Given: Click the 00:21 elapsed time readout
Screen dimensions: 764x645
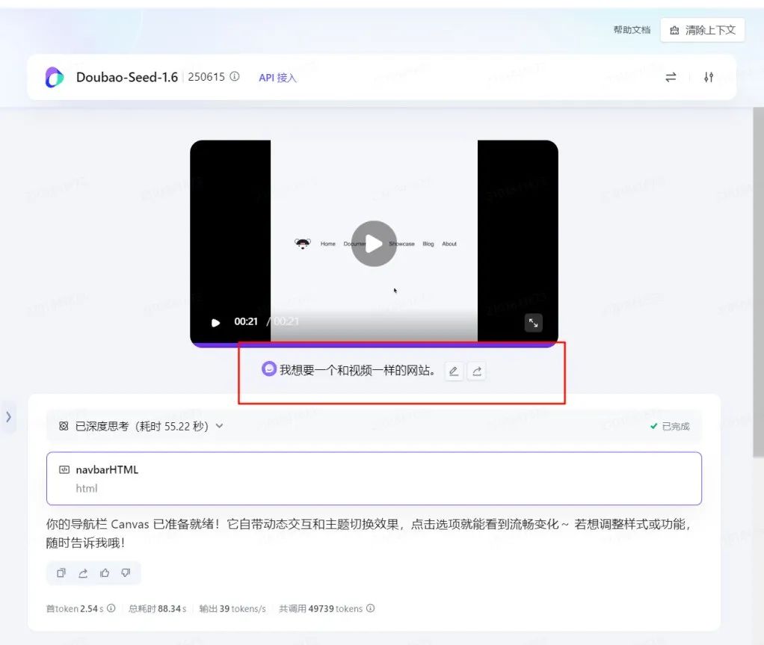Looking at the screenshot, I should (x=245, y=321).
